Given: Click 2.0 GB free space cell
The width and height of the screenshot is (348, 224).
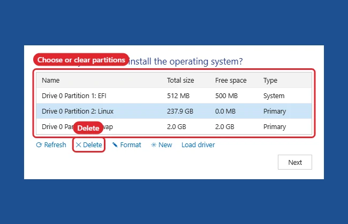Looking at the screenshot, I should [x=225, y=127].
